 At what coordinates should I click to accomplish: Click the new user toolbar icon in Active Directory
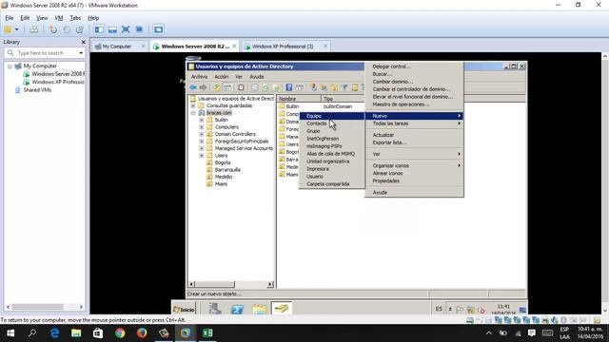(314, 87)
